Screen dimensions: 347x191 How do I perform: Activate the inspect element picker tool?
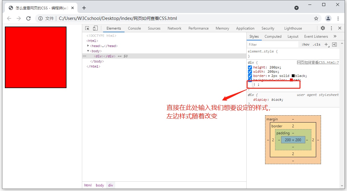(x=87, y=28)
